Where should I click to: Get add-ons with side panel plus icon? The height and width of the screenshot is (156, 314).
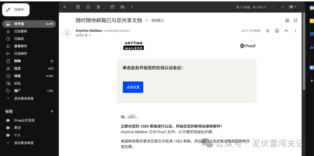312,81
